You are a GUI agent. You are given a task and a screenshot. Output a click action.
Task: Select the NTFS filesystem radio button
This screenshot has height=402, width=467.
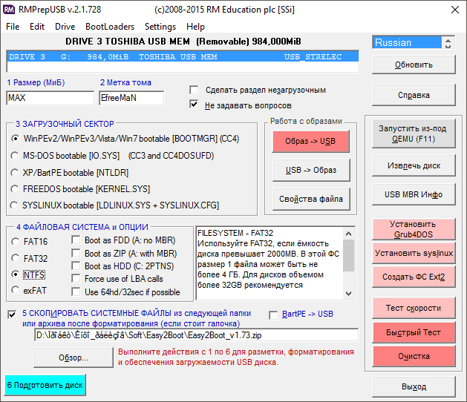16,274
